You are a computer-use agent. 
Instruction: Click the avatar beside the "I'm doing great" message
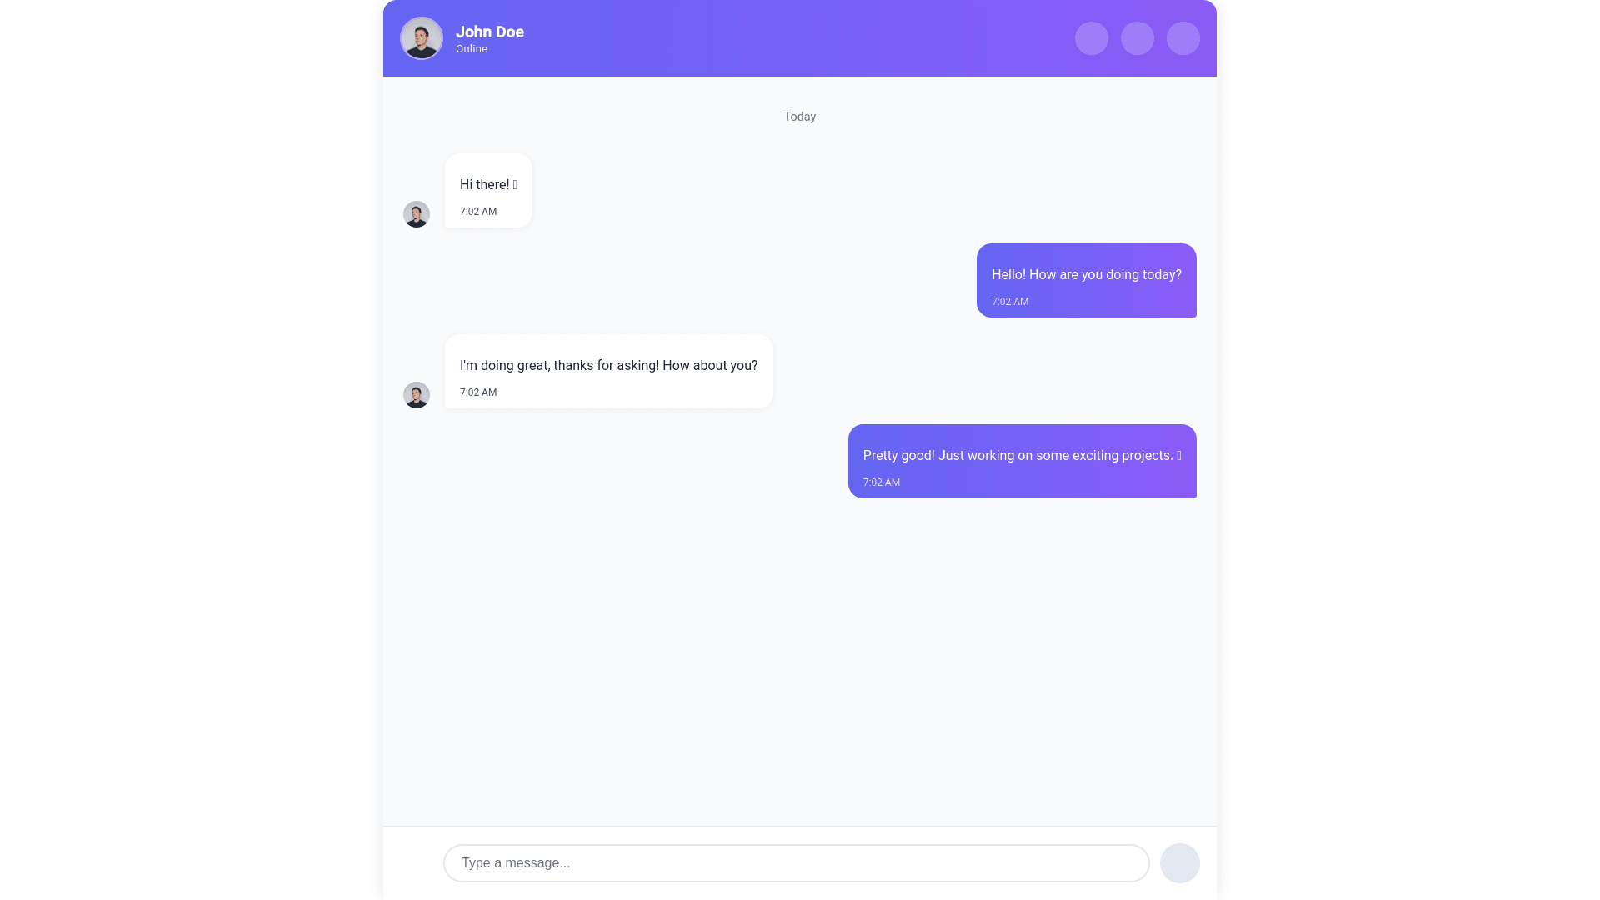tap(417, 395)
